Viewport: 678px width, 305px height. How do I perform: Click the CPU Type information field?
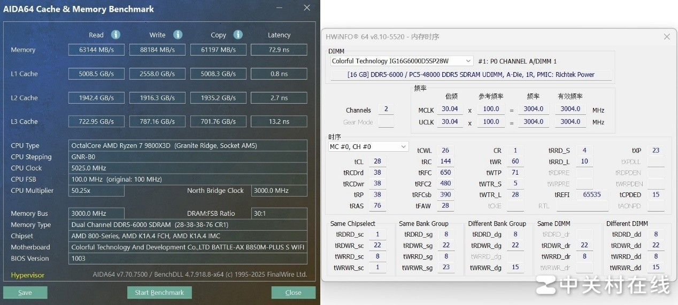(x=188, y=145)
